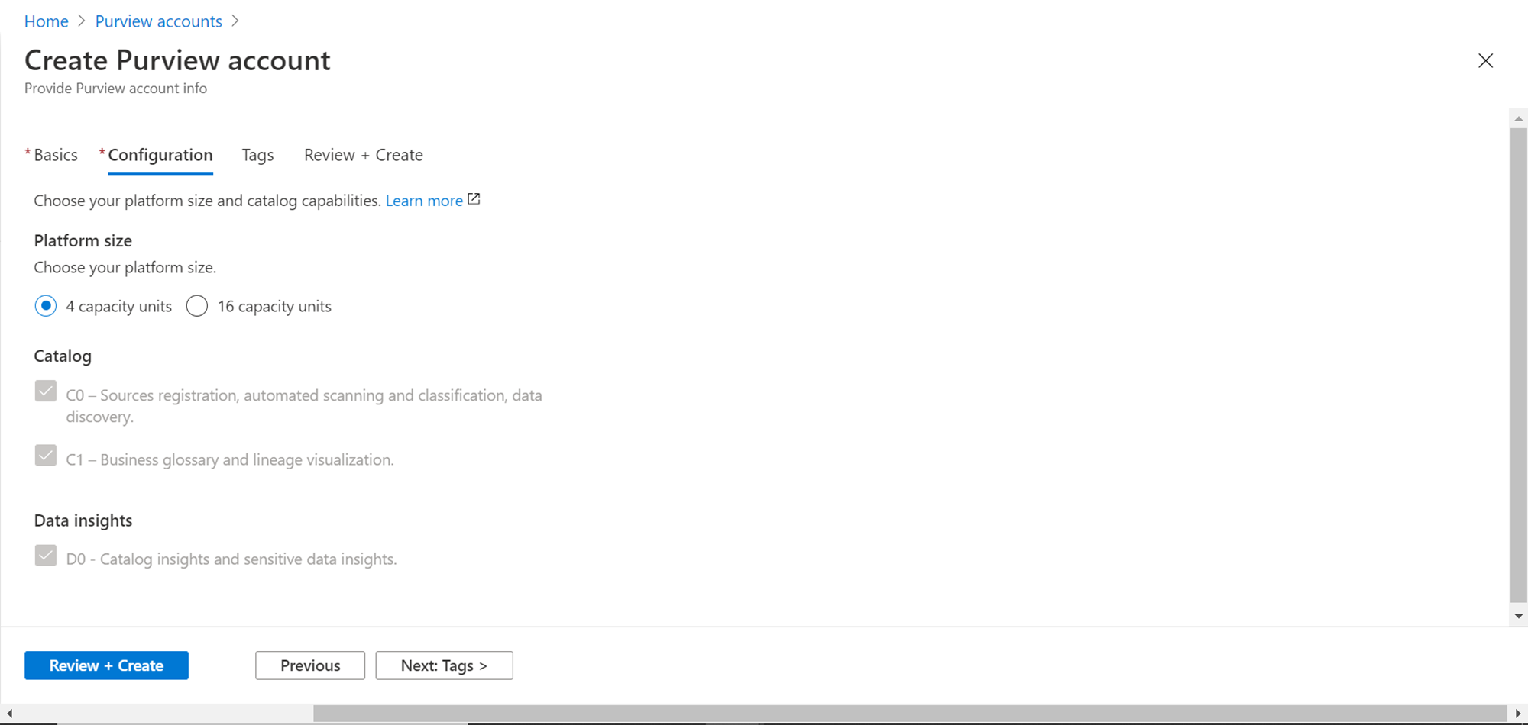
Task: Click the horizontal scrollbar right arrow
Action: [1518, 714]
